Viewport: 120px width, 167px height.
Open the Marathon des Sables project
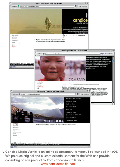[73, 99]
